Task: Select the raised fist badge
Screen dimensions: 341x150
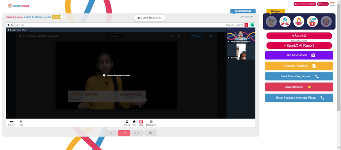Action: [x=285, y=21]
